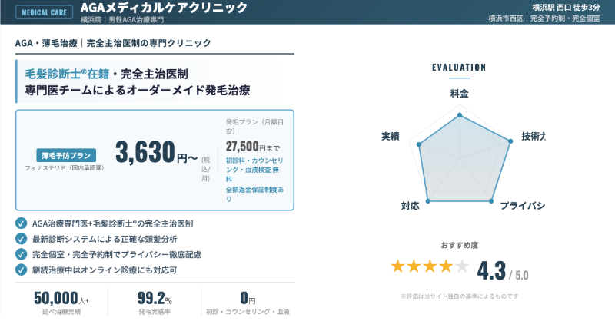Click the check icon beside 完全個室・完全予約制
Viewport: 615px width, 321px height.
pos(21,254)
